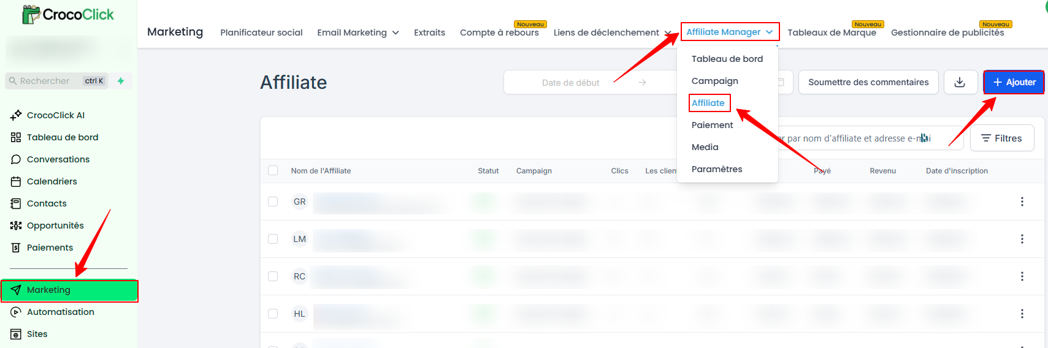The width and height of the screenshot is (1048, 348).
Task: Click the LM avatar badge
Action: point(299,239)
